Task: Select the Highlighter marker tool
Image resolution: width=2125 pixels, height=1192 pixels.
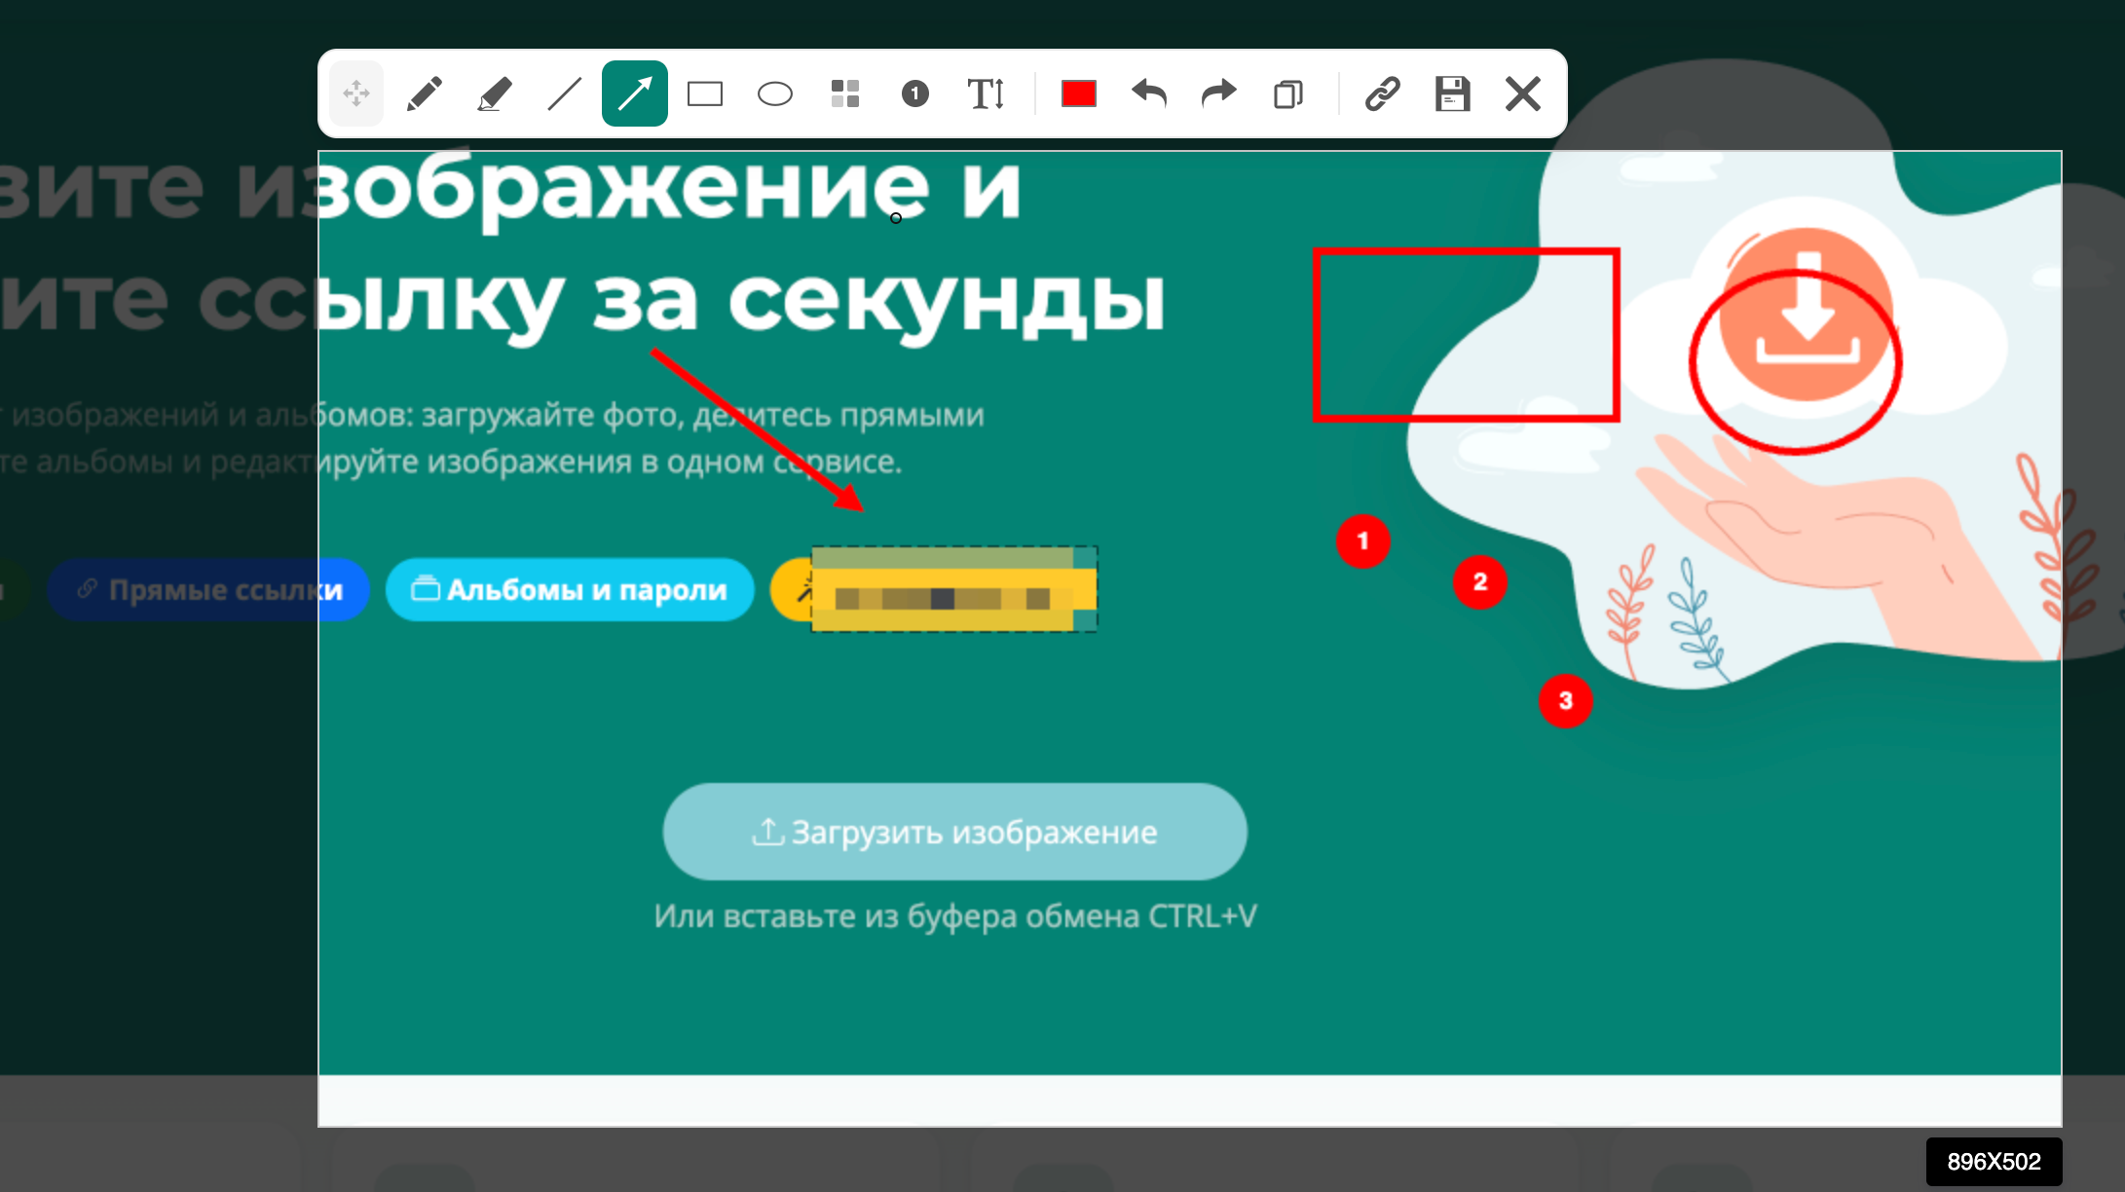Action: tap(495, 94)
